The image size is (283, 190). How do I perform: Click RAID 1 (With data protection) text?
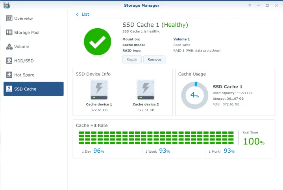(197, 51)
